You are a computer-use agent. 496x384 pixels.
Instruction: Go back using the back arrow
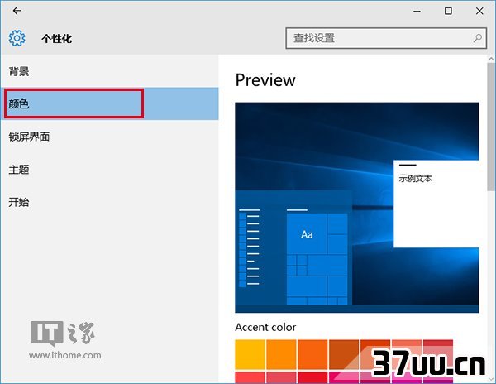click(17, 11)
